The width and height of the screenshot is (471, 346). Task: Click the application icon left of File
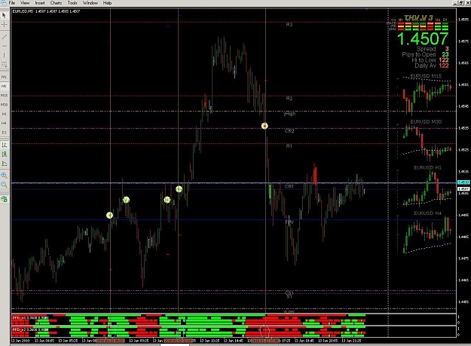[3, 3]
